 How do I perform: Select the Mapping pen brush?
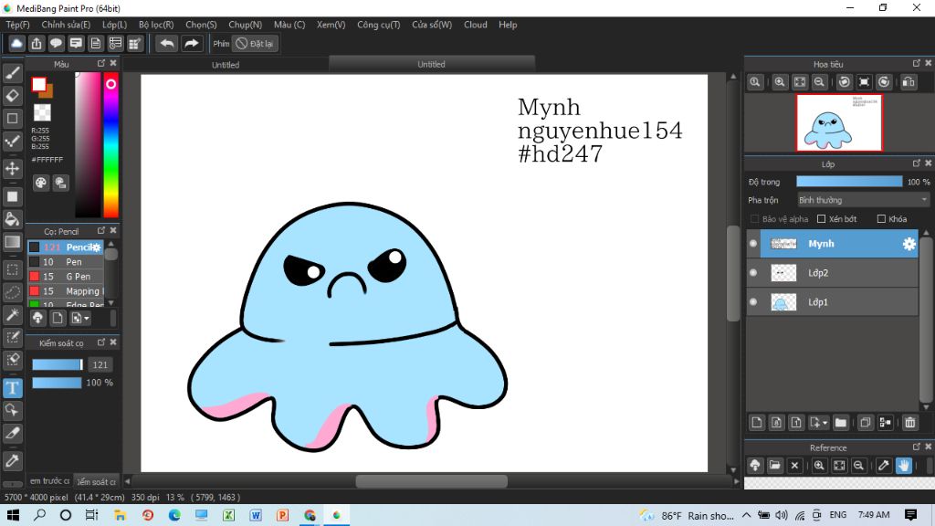tap(66, 291)
